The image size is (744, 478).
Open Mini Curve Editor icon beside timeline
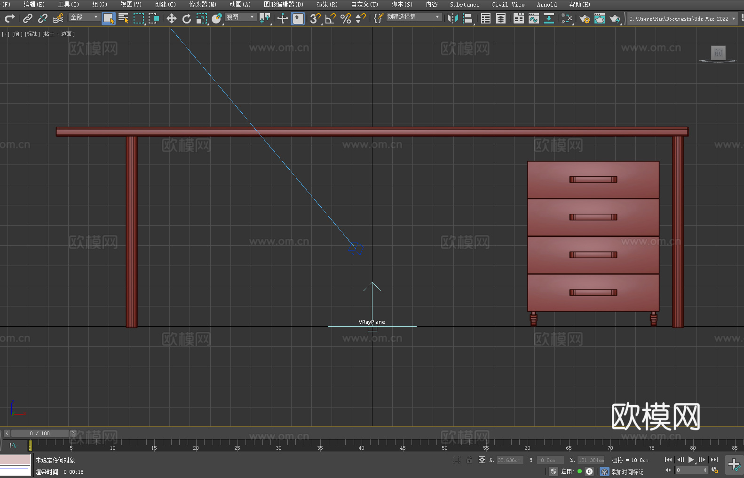(x=13, y=445)
